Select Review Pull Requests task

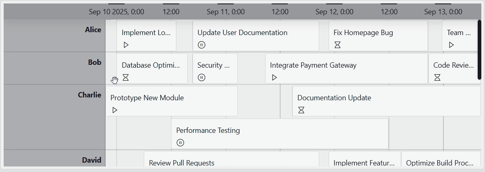pos(231,159)
